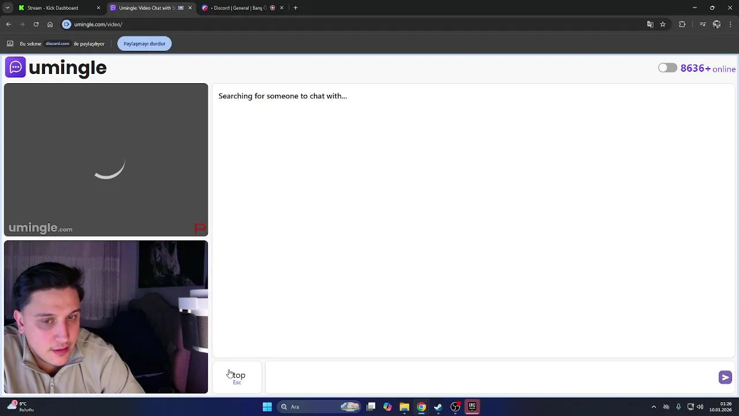
Task: Open the tab search dropdown
Action: click(x=8, y=8)
